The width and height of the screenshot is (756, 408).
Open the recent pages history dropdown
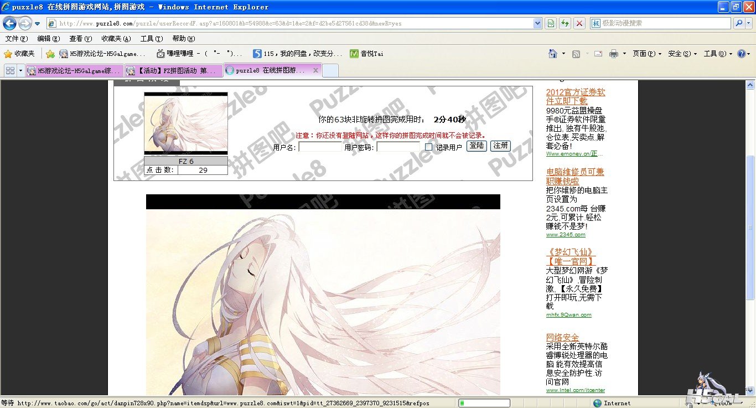37,24
